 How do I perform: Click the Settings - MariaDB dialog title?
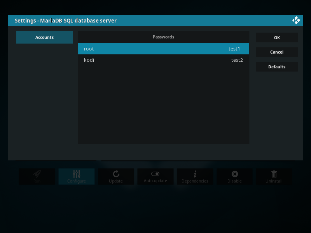[x=65, y=21]
